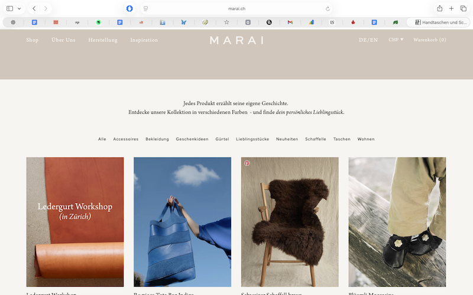Viewport: 473px width, 295px height.
Task: Open the Inspiration page
Action: [144, 40]
